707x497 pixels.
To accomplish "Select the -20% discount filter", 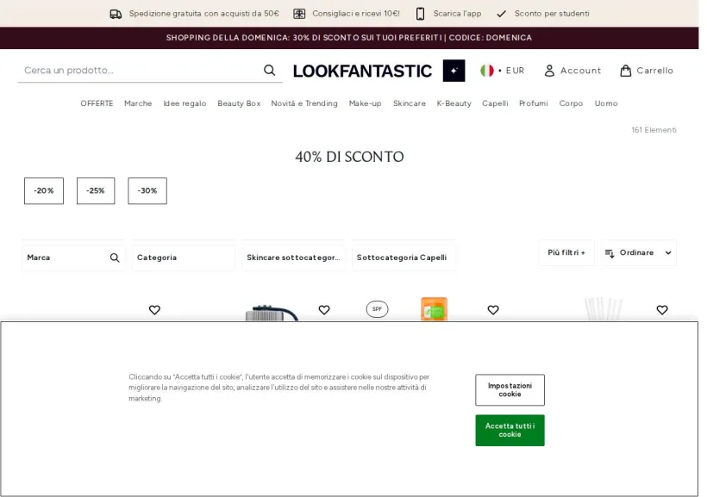I will [44, 190].
